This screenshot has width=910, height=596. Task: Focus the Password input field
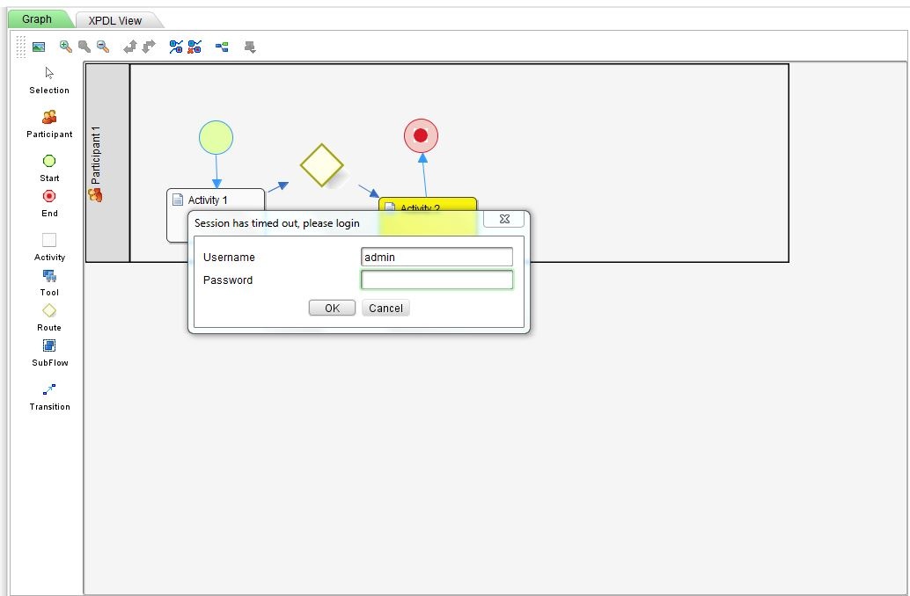pos(437,280)
